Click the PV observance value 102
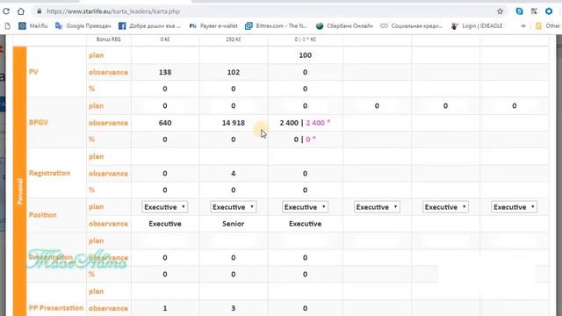The image size is (562, 316). coord(234,72)
